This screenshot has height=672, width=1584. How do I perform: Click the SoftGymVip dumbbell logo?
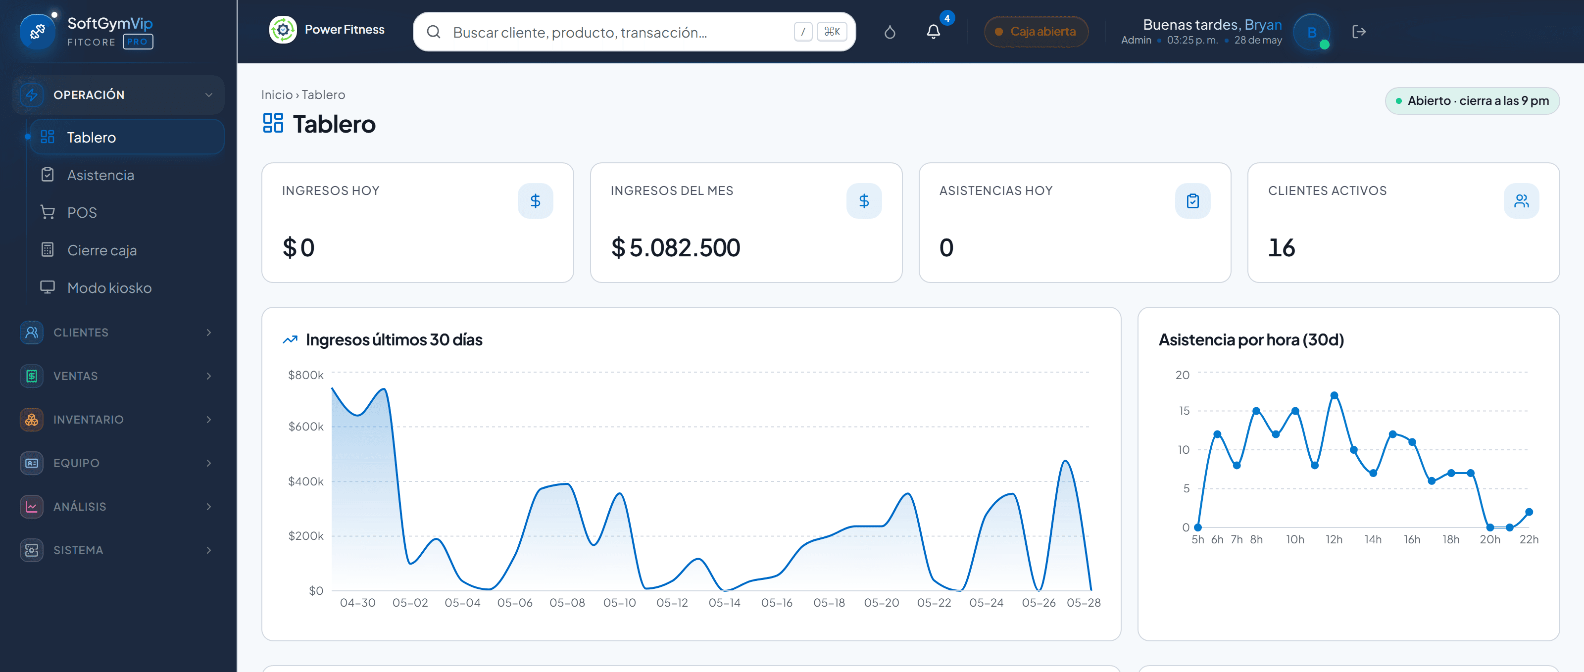(37, 31)
